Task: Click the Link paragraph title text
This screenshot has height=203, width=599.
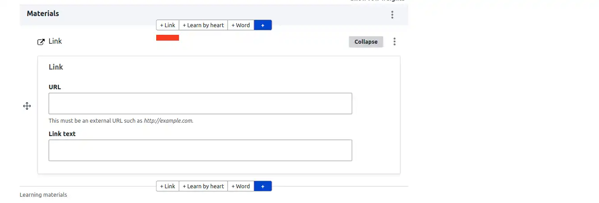Action: (x=55, y=41)
